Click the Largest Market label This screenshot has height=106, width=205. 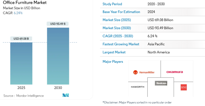(114, 52)
